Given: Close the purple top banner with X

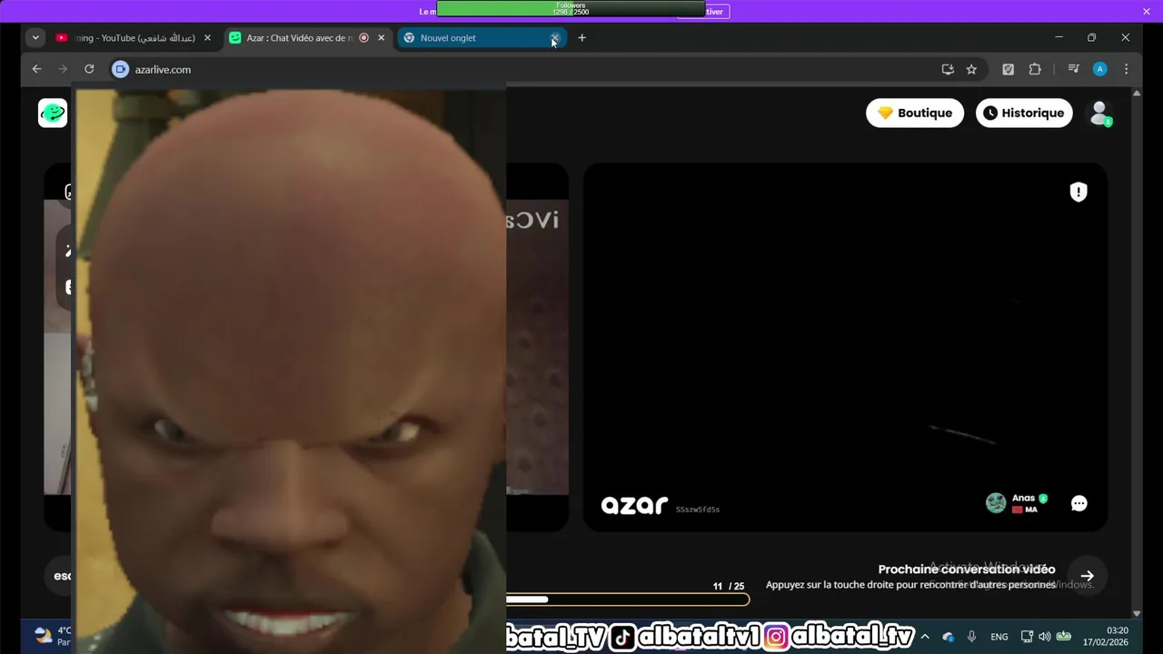Looking at the screenshot, I should [x=1146, y=11].
